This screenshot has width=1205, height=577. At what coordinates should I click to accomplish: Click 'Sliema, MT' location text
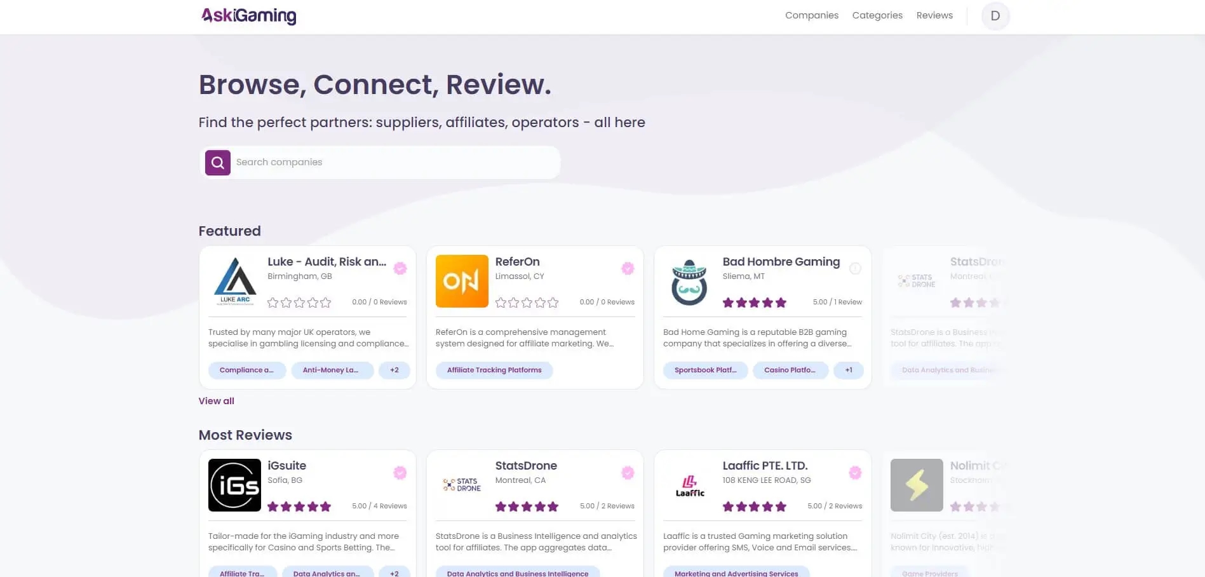743,276
